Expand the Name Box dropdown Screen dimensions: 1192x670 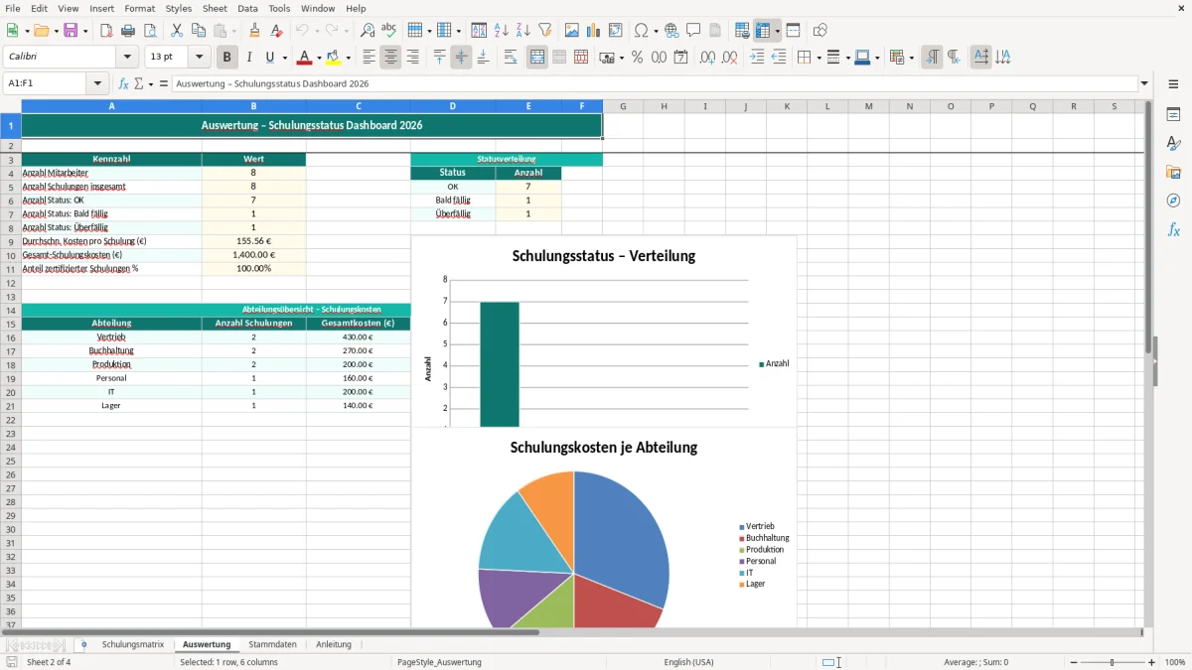click(97, 83)
